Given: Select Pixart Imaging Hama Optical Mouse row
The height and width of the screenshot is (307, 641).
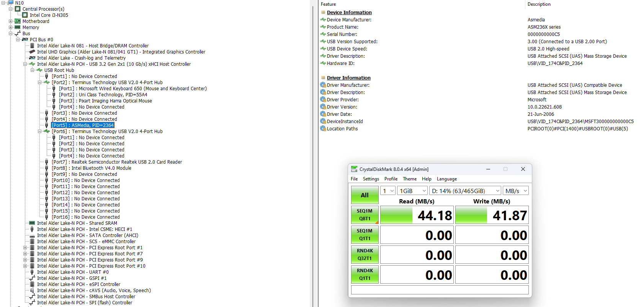Looking at the screenshot, I should pyautogui.click(x=105, y=101).
